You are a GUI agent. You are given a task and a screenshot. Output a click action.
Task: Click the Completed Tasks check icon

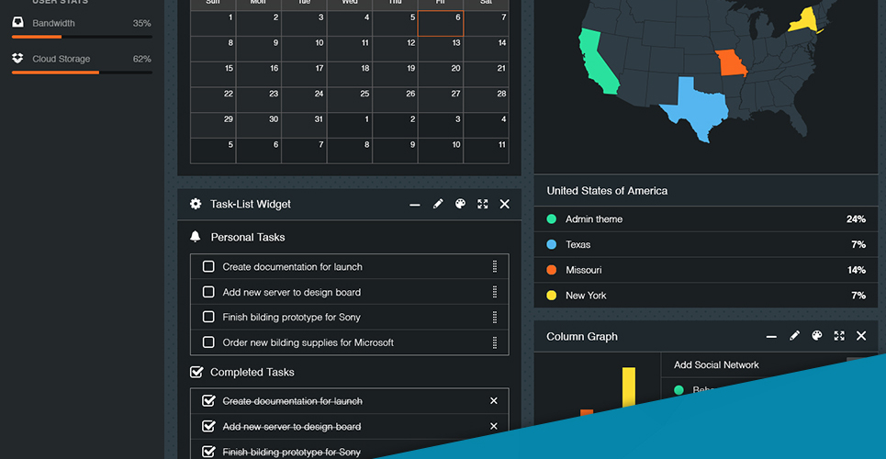[196, 372]
